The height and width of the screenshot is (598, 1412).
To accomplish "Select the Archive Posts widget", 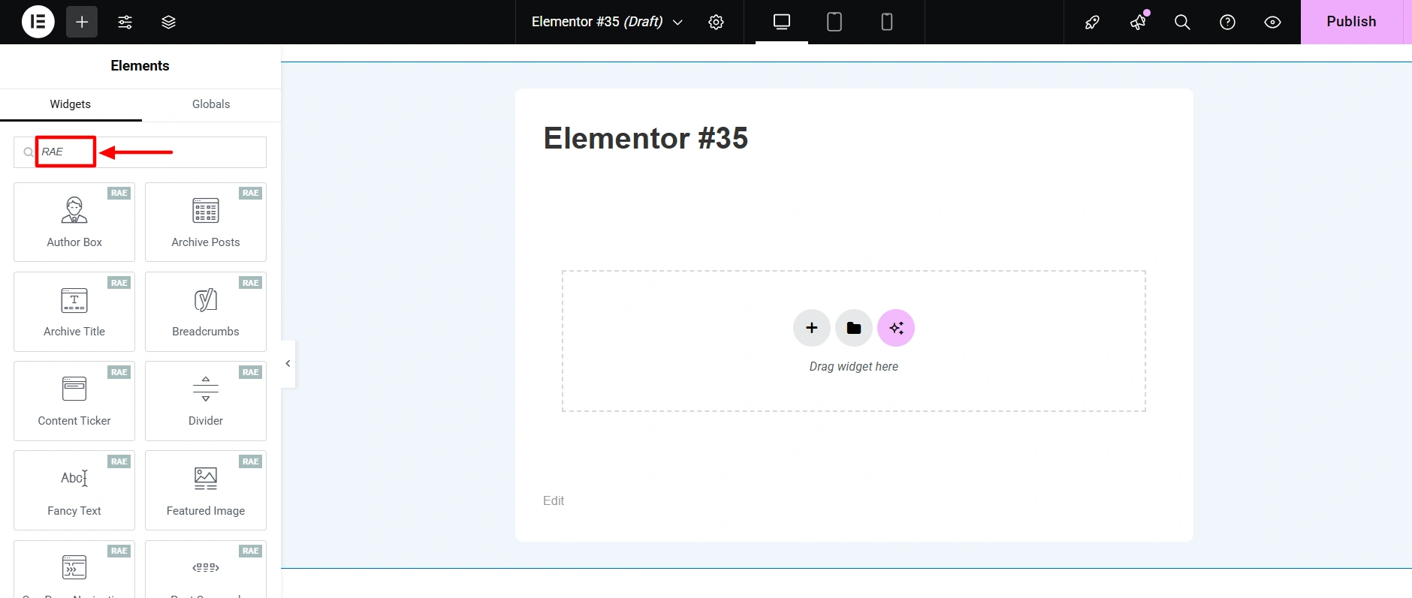I will pyautogui.click(x=206, y=222).
